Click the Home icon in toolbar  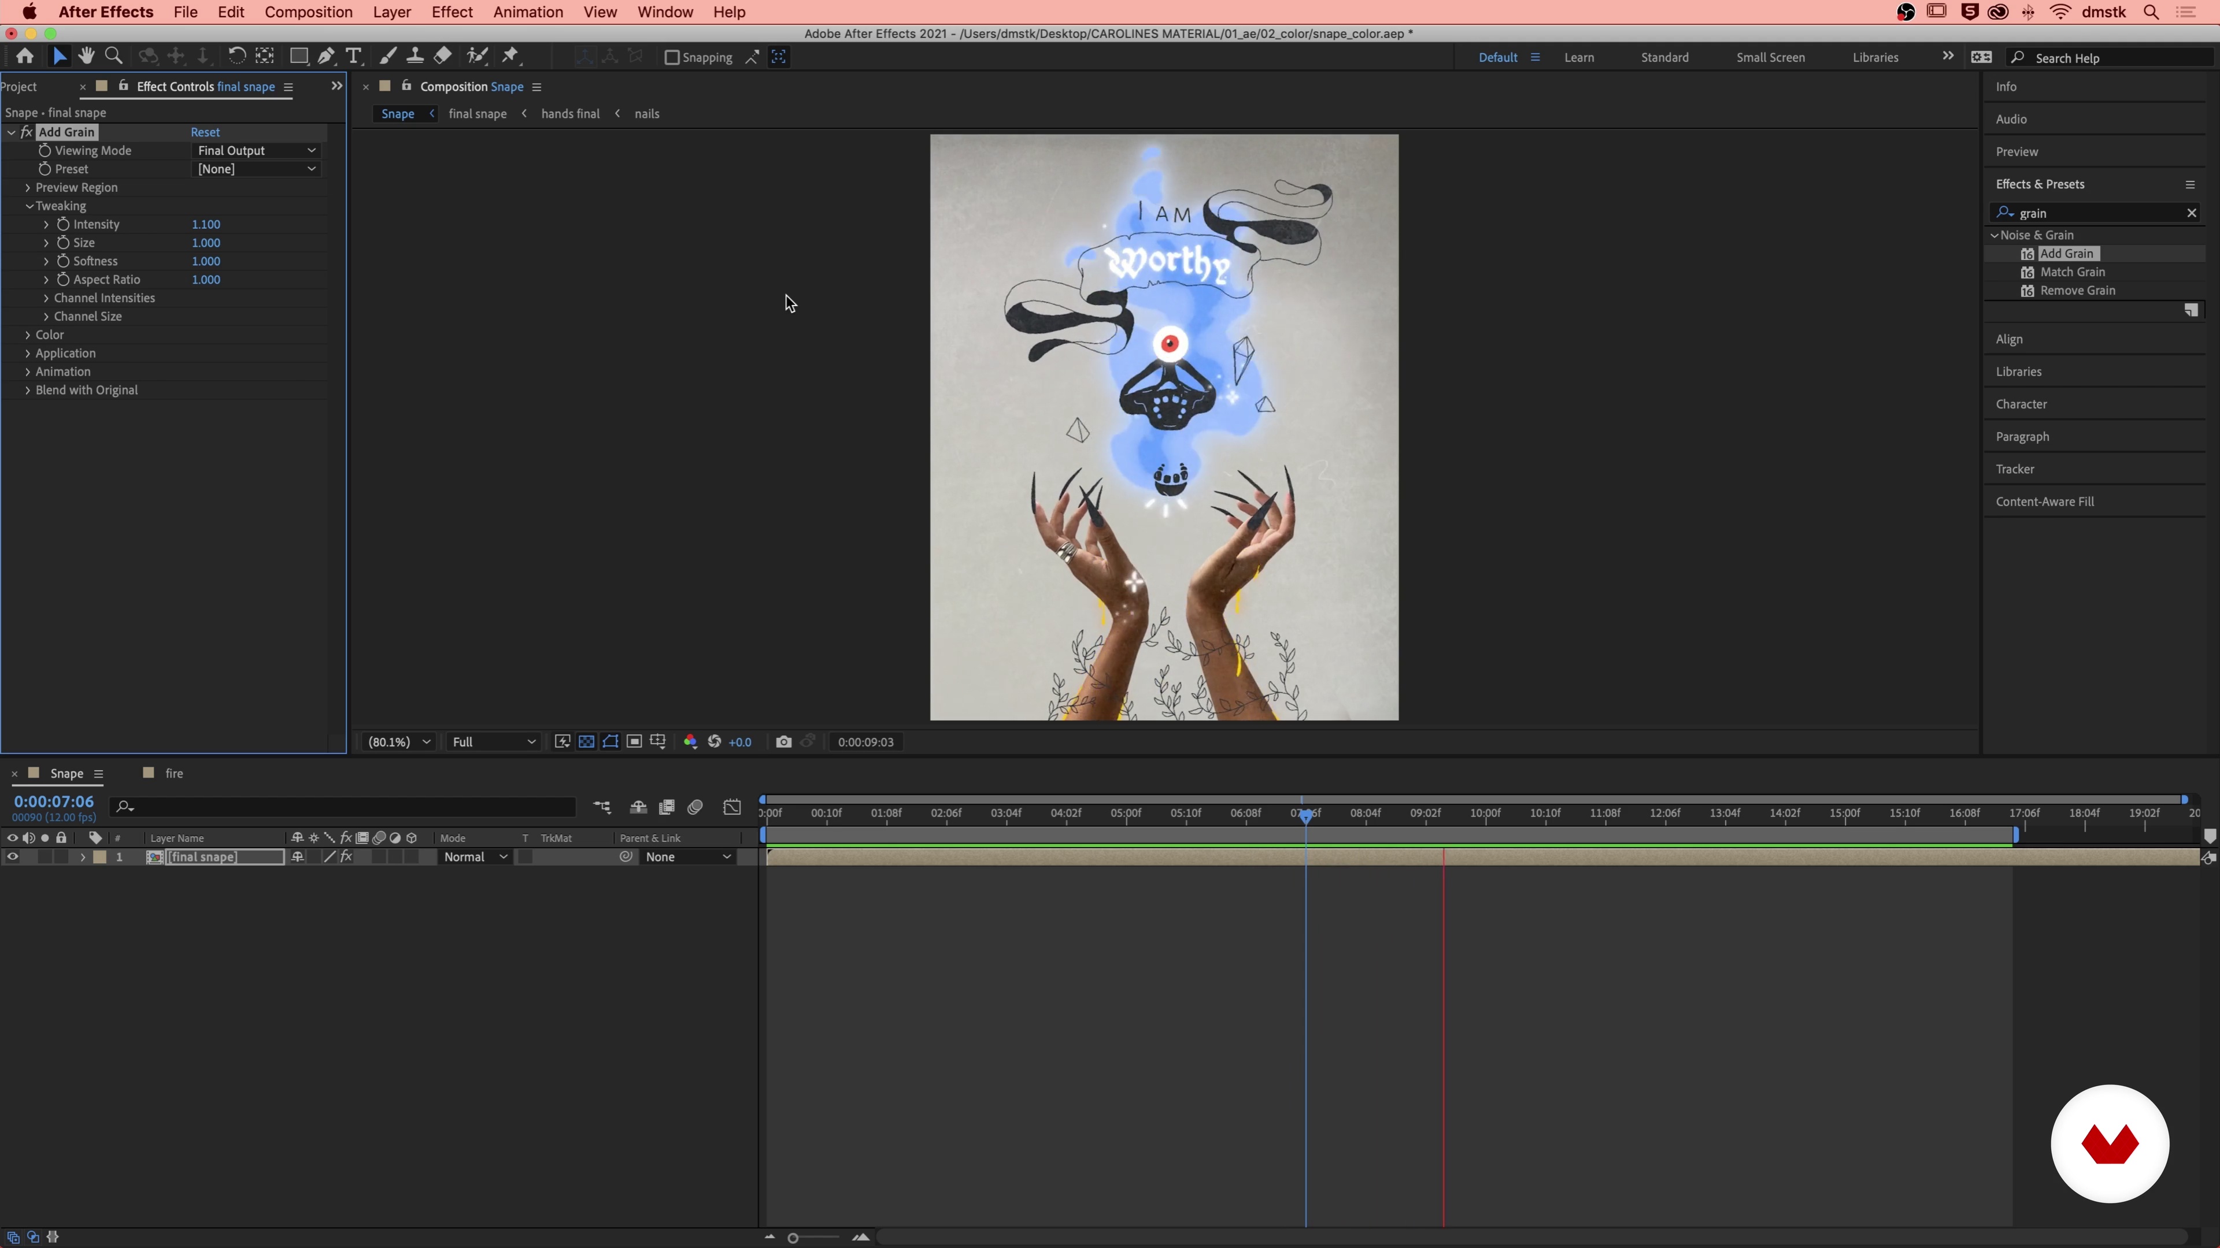[x=24, y=57]
